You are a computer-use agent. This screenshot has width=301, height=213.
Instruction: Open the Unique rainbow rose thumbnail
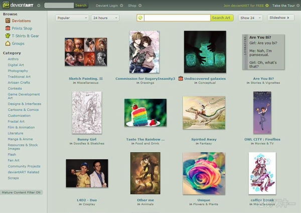tap(204, 173)
